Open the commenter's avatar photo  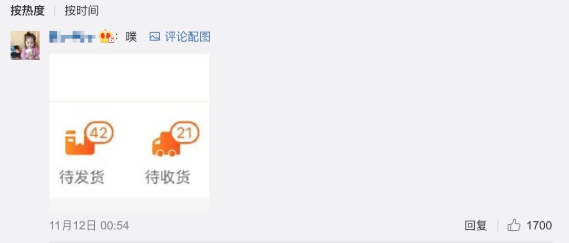click(25, 45)
